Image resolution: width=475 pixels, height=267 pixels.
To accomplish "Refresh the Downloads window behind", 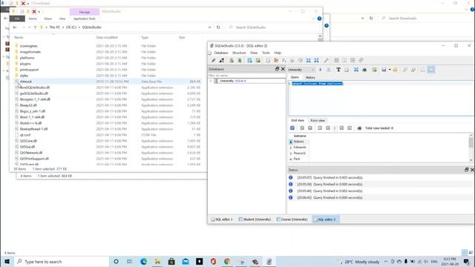I will 371,18.
